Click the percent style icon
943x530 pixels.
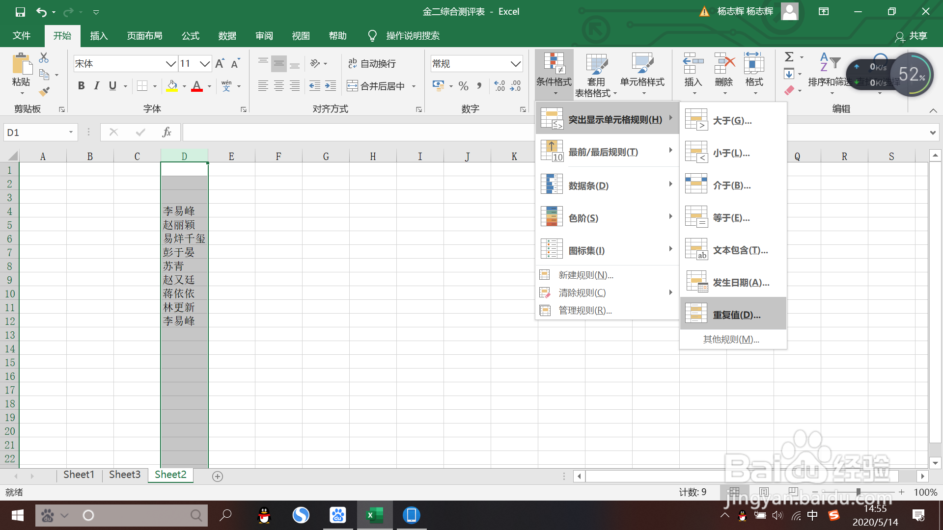pos(463,86)
